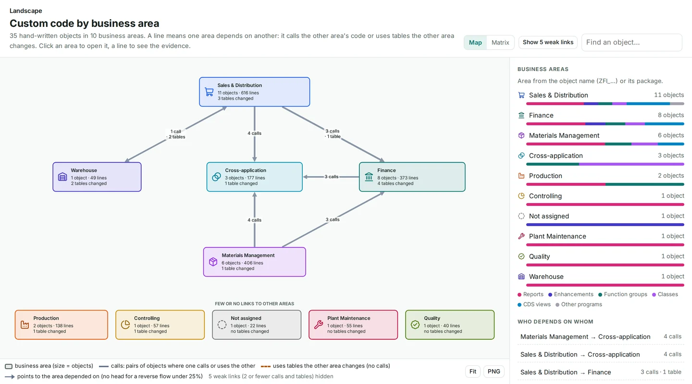Click wrench icon beside Plant Maintenance in sidebar

coord(521,236)
